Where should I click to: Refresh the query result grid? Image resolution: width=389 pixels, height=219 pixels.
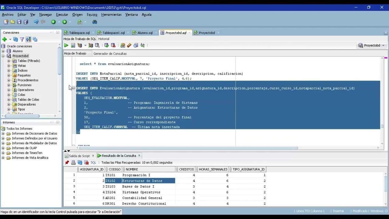pyautogui.click(x=80, y=162)
